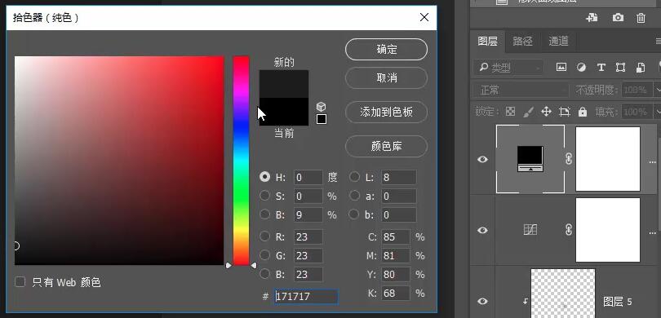Select the 图层 5 transparent thumbnail
This screenshot has height=318, width=661.
563,294
